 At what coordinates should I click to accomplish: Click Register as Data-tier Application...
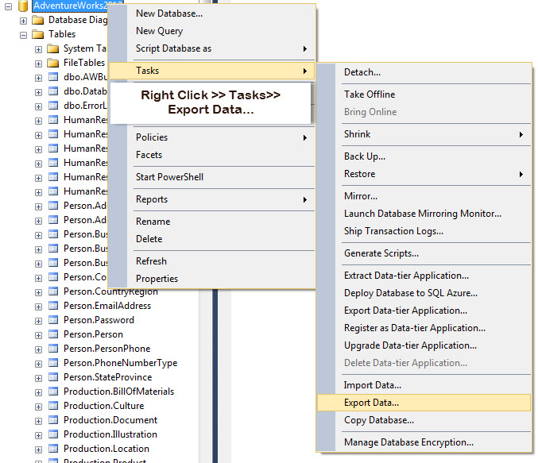click(x=424, y=328)
